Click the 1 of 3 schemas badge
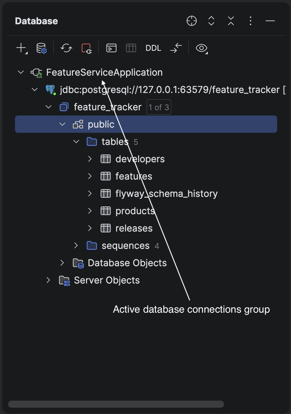 pos(159,107)
